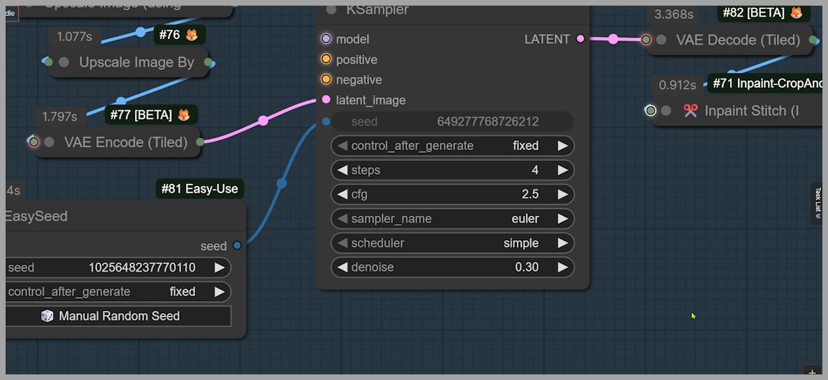Screen dimensions: 828x380
Task: Click the KSampler LATENT output dot
Action: (x=580, y=39)
